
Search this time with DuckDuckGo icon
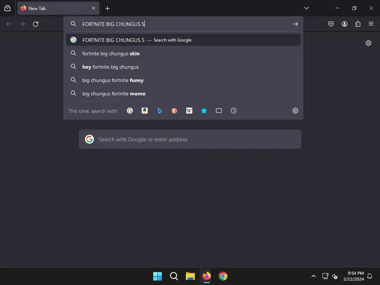[x=174, y=111]
